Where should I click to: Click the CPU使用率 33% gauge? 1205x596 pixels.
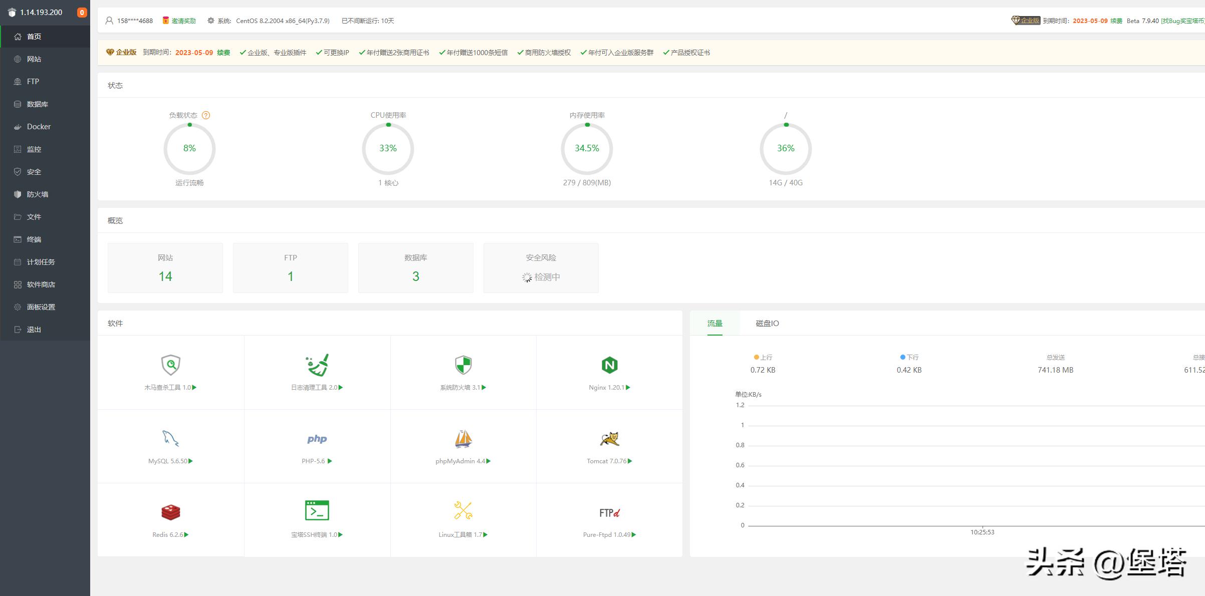(x=388, y=148)
